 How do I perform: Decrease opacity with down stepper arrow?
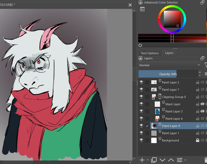pos(200,76)
